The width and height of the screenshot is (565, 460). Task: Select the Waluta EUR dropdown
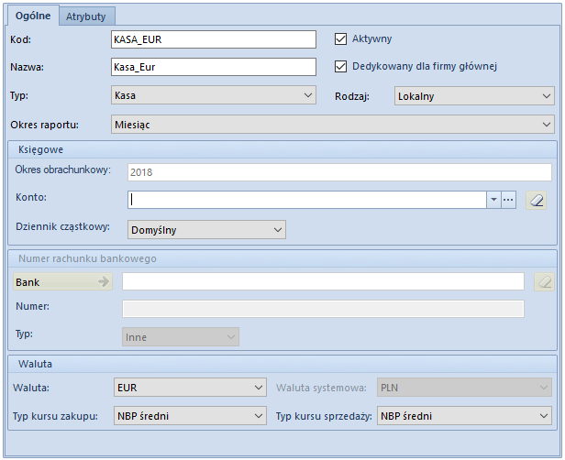click(190, 388)
